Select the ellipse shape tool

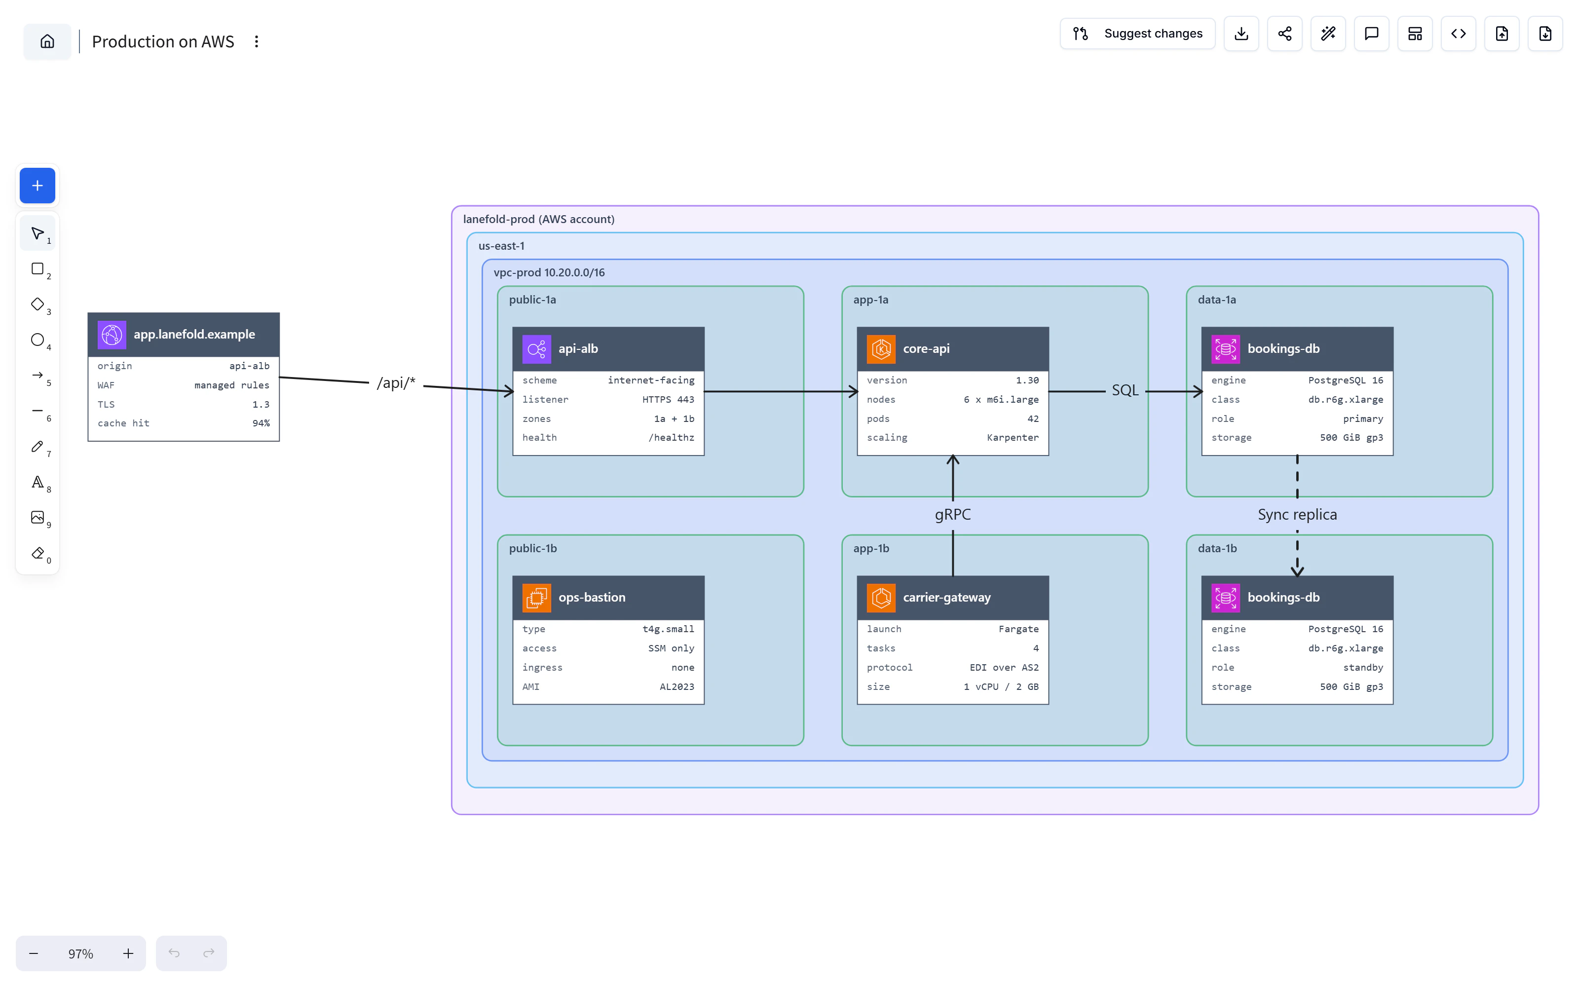(x=37, y=340)
